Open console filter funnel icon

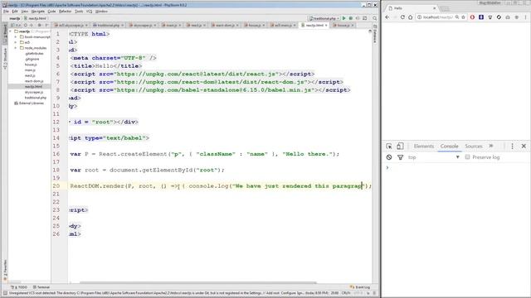coord(400,157)
